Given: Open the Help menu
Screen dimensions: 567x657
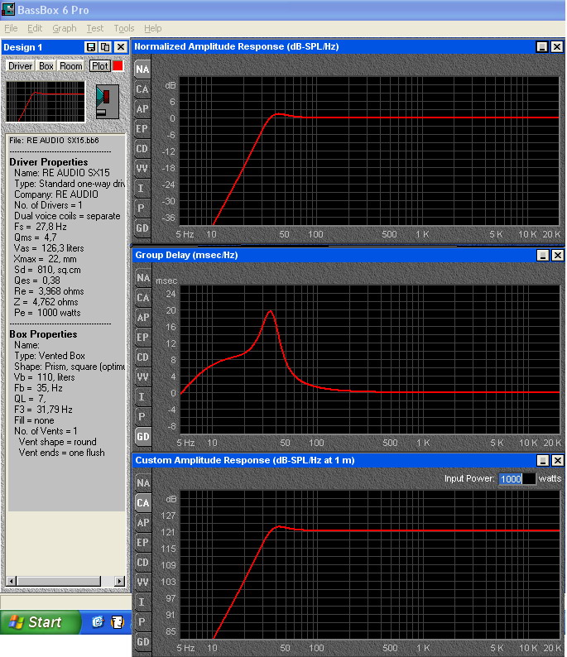Looking at the screenshot, I should [x=152, y=28].
